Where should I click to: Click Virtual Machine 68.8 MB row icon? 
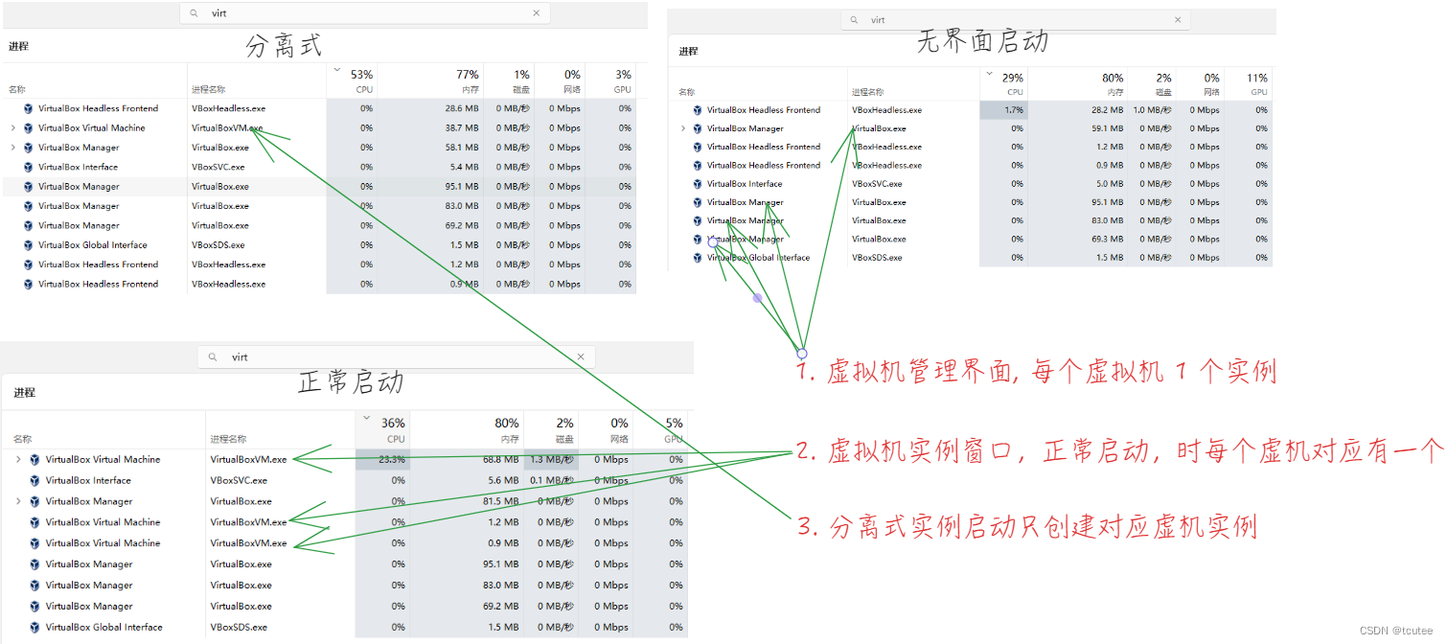coord(35,460)
